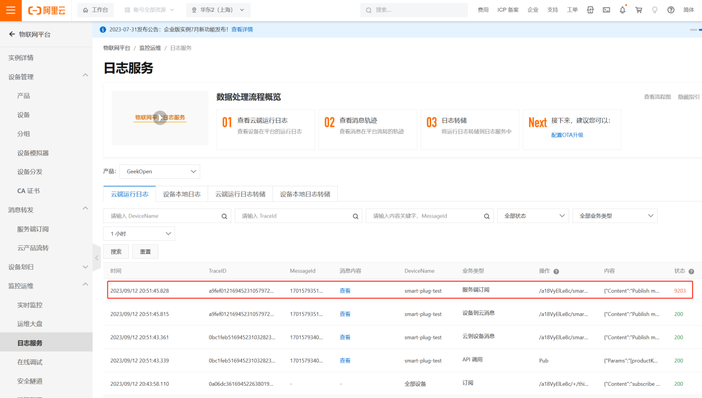
Task: Open the 全部状态 status dropdown
Action: pyautogui.click(x=533, y=216)
